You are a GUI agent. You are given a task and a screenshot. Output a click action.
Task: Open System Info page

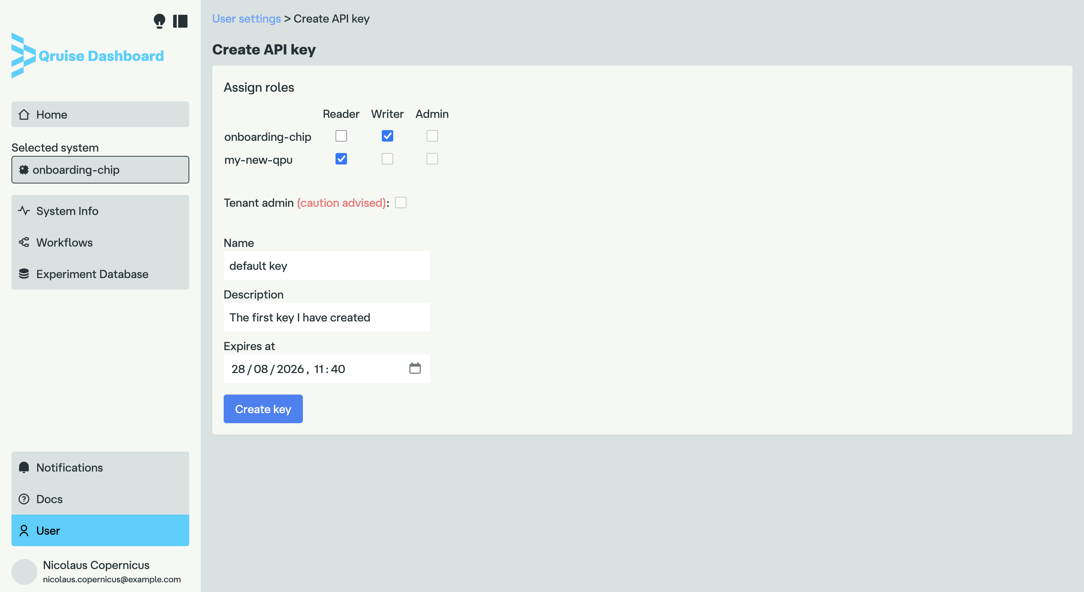(67, 211)
